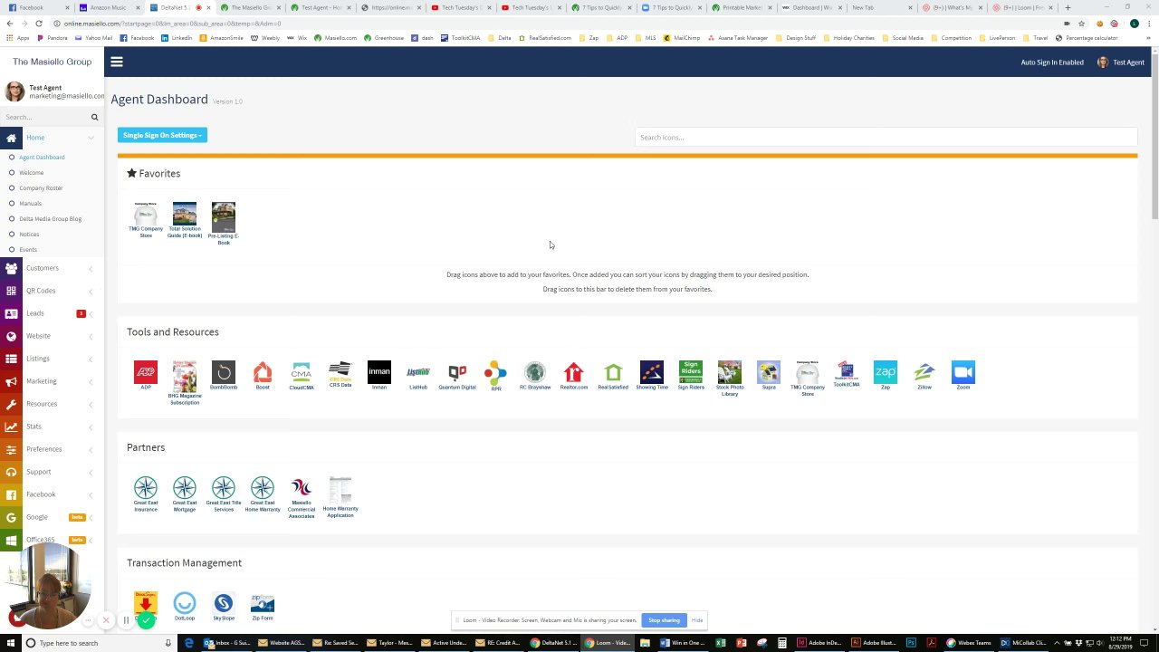This screenshot has width=1159, height=652.
Task: Launch the Zap icon
Action: pyautogui.click(x=886, y=374)
